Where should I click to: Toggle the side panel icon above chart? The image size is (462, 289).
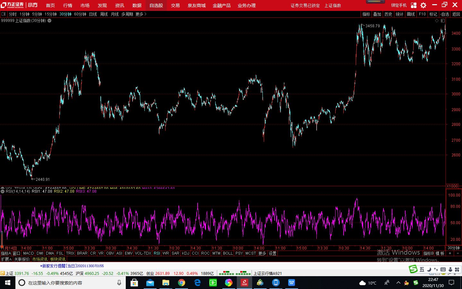coord(442,21)
